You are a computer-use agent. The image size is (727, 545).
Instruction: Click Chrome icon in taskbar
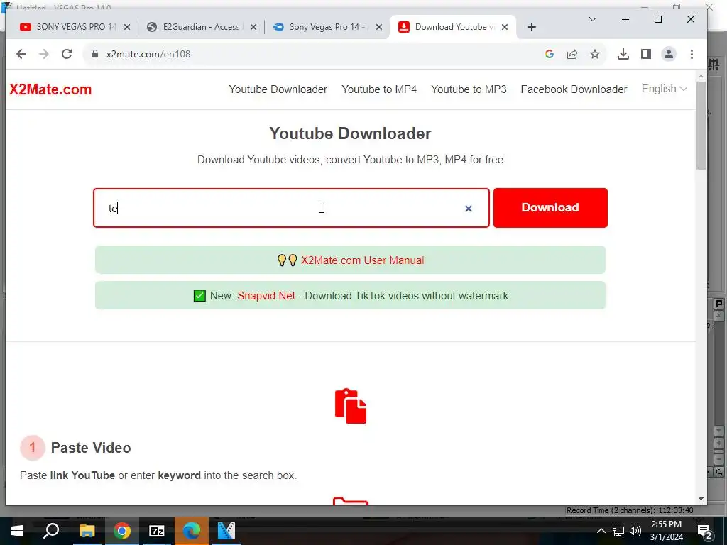click(122, 531)
